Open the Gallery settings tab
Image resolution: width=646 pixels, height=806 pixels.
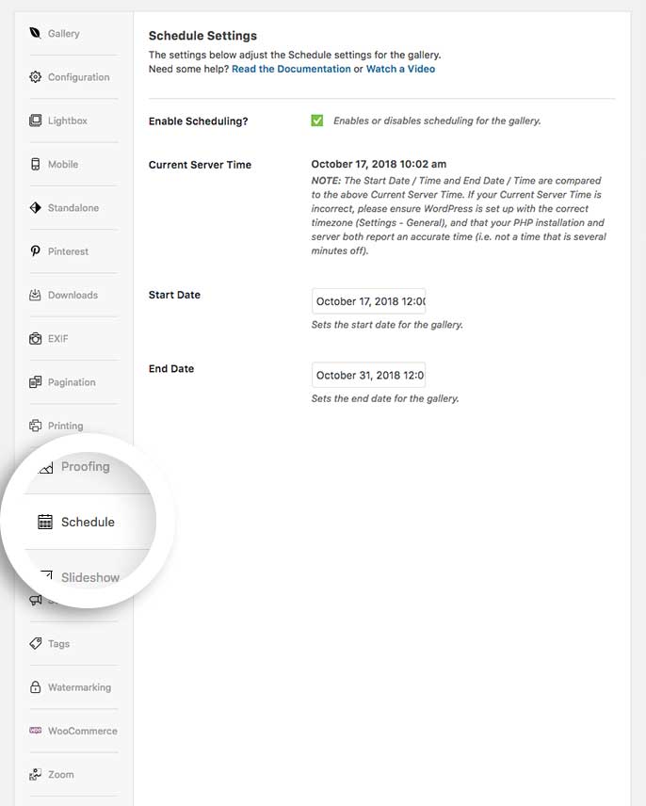click(x=62, y=33)
